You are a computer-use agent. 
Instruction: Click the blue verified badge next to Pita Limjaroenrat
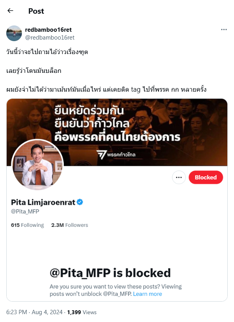point(80,202)
